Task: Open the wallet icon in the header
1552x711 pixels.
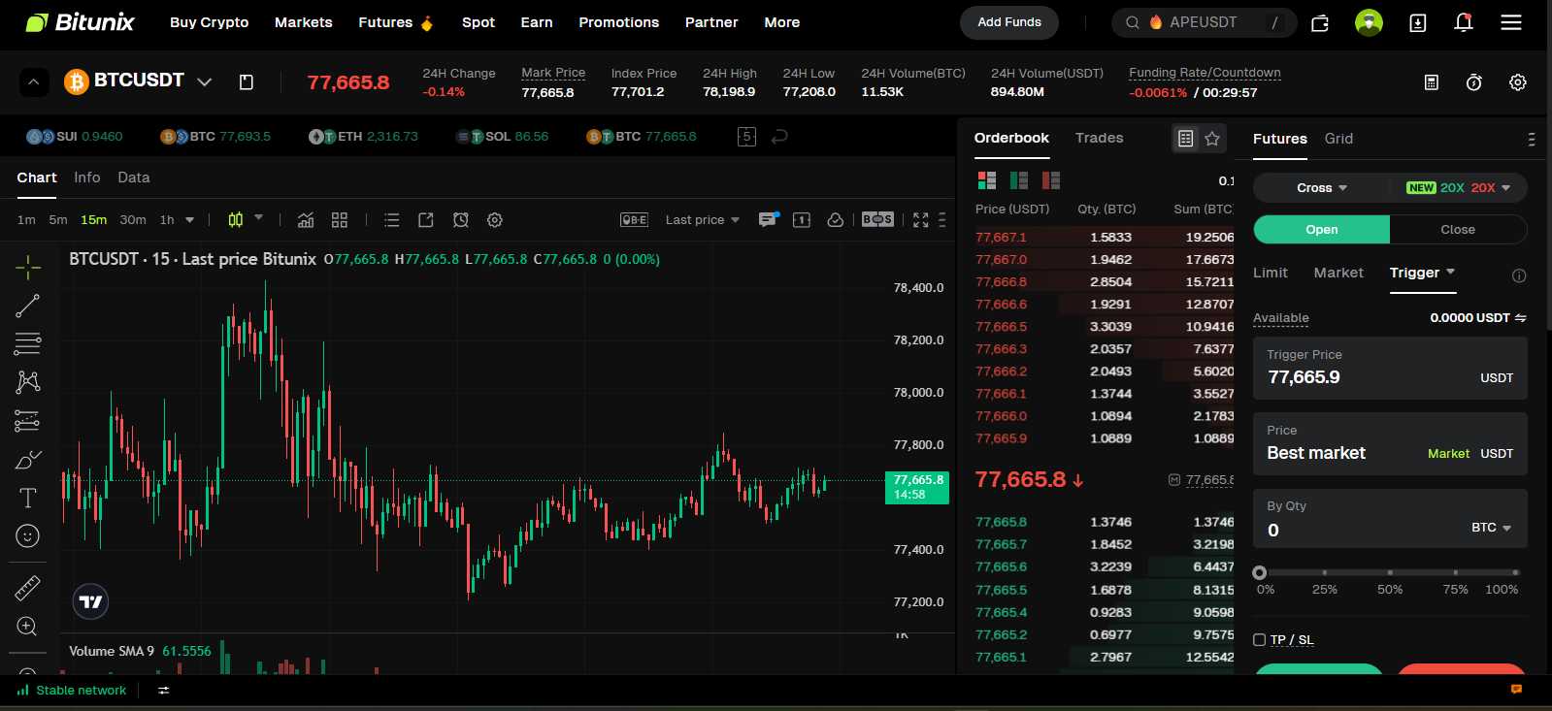Action: point(1320,22)
